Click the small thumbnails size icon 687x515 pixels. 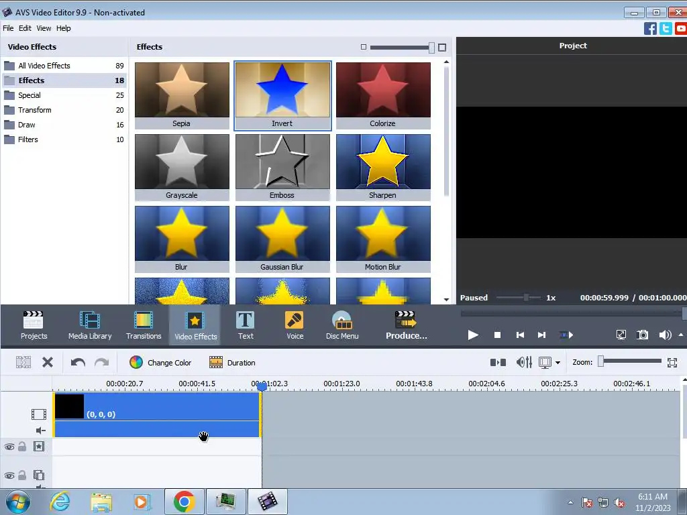coord(363,47)
